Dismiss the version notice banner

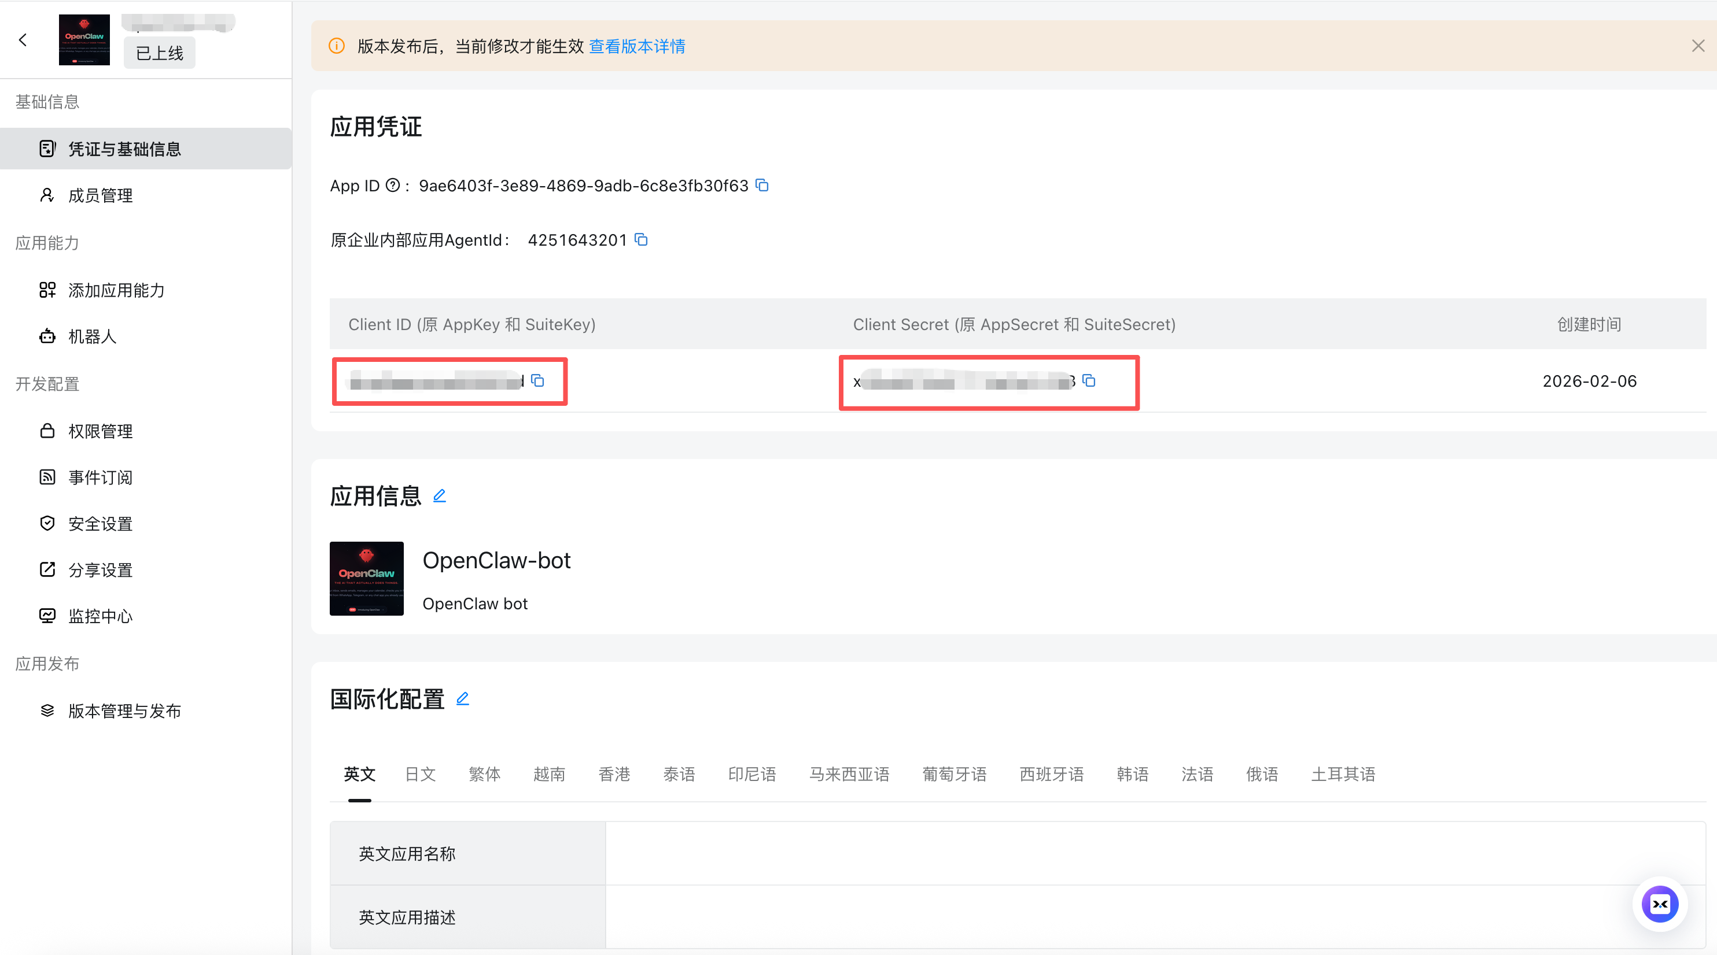tap(1697, 45)
